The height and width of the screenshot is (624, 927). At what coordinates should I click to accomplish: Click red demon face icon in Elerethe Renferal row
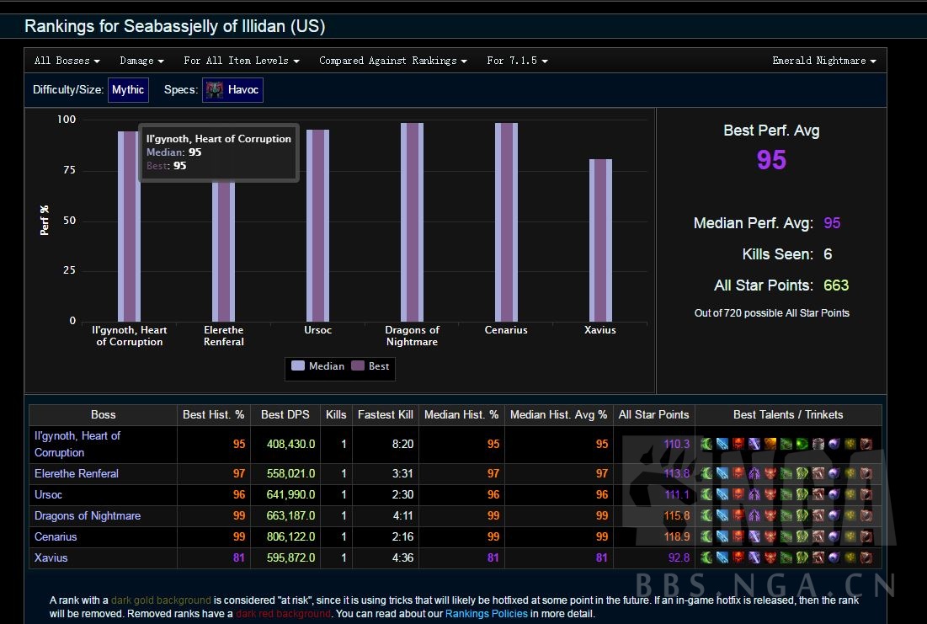pos(770,473)
